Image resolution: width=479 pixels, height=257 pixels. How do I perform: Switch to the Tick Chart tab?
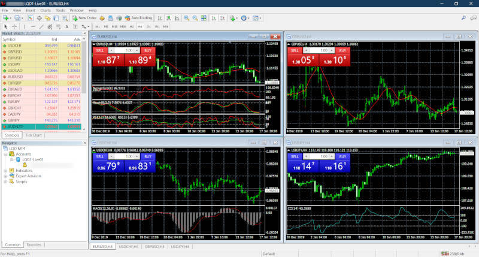(x=34, y=135)
